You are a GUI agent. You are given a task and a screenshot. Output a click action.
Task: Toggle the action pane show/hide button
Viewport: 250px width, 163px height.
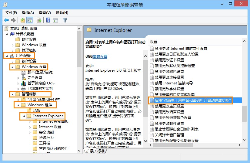click(x=55, y=20)
